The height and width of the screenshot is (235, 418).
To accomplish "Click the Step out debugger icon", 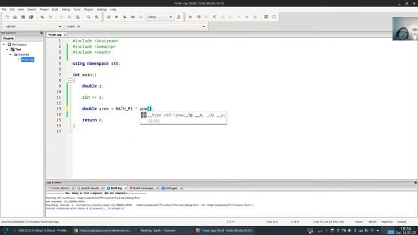I will (x=223, y=17).
